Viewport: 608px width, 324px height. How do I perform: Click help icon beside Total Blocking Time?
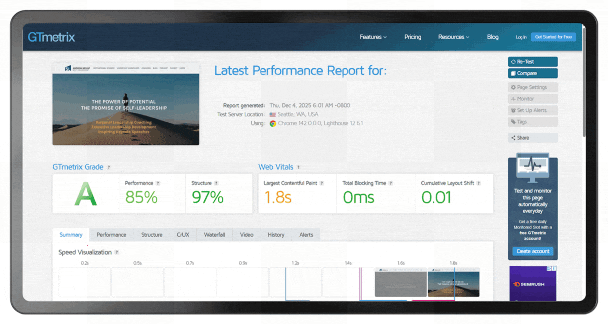click(391, 183)
